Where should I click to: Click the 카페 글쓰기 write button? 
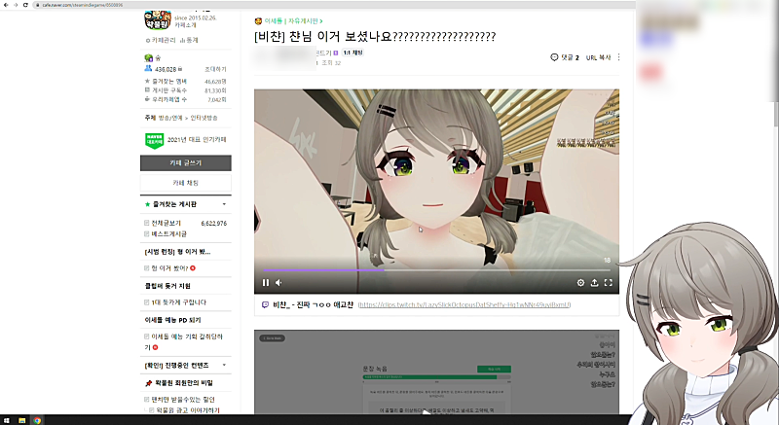[x=186, y=163]
